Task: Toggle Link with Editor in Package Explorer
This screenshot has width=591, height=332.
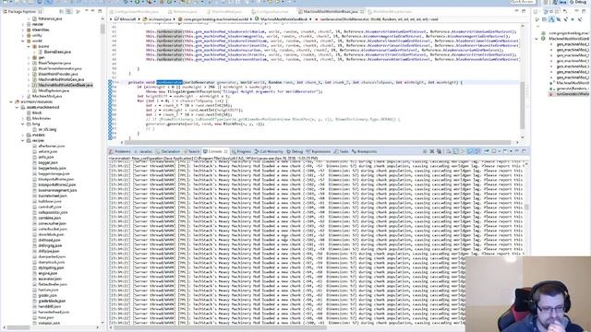Action: click(x=68, y=12)
